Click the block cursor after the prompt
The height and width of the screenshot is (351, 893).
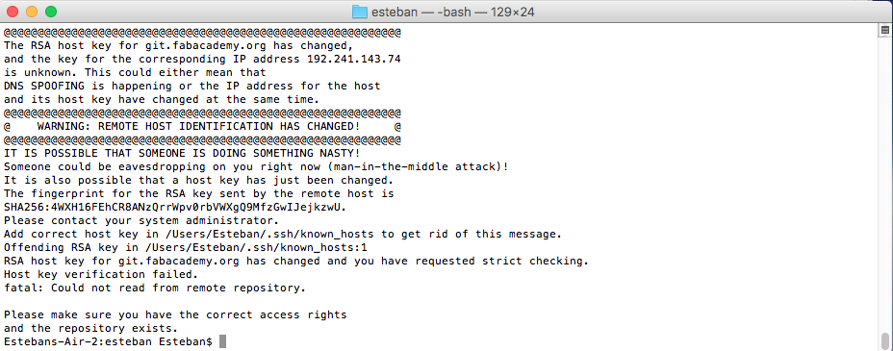tap(222, 341)
